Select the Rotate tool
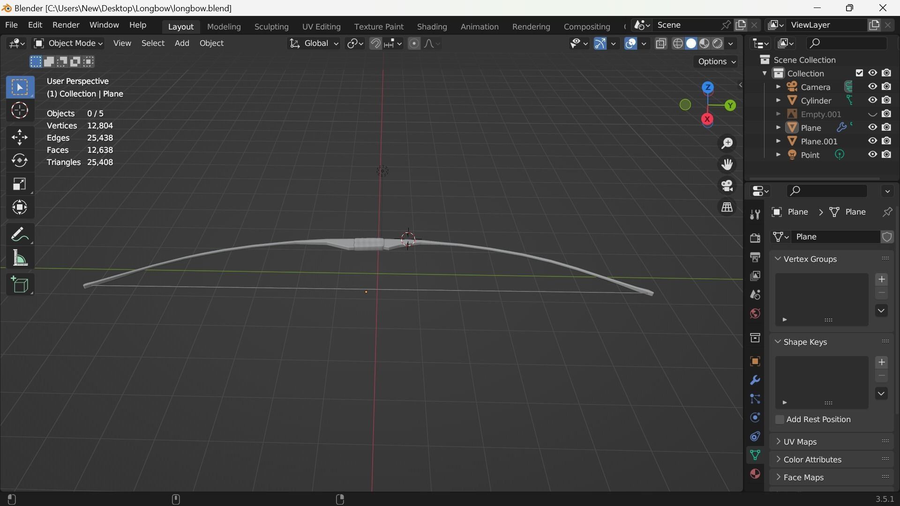This screenshot has width=900, height=506. pos(20,160)
